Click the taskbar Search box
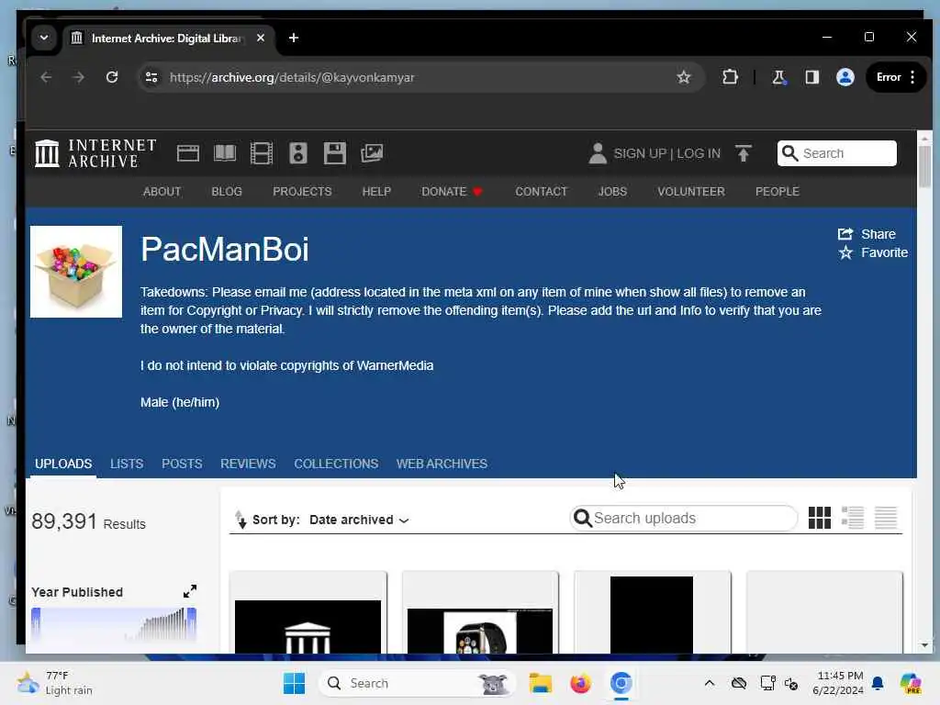 click(x=418, y=683)
